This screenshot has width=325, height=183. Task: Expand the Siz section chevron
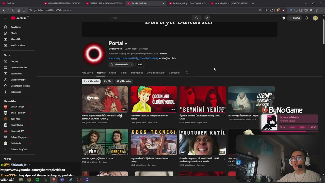(x=9, y=55)
